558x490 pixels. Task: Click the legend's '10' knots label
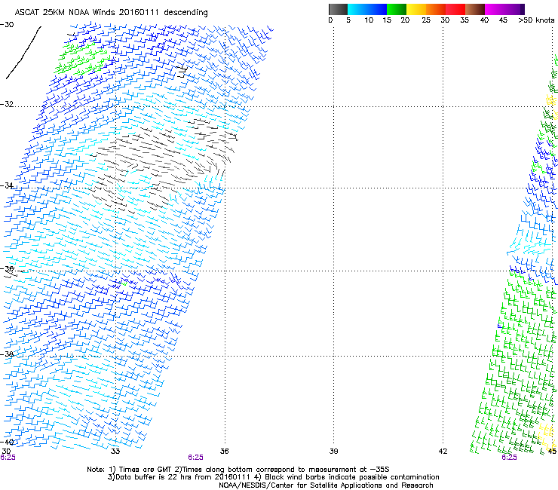pyautogui.click(x=369, y=20)
